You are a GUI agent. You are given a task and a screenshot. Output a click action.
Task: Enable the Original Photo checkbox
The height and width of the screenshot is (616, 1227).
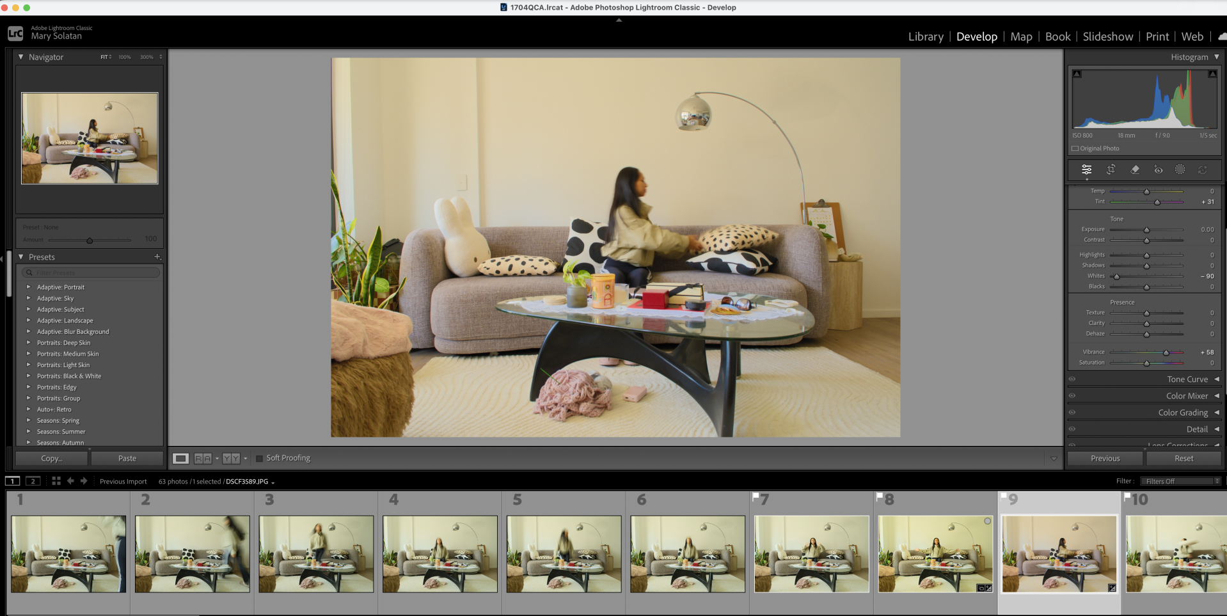[1075, 148]
